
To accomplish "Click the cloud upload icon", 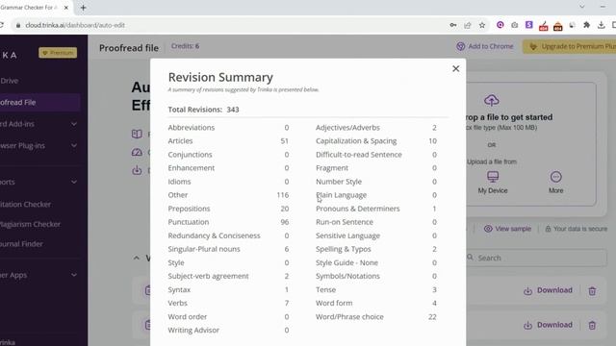I will point(492,100).
